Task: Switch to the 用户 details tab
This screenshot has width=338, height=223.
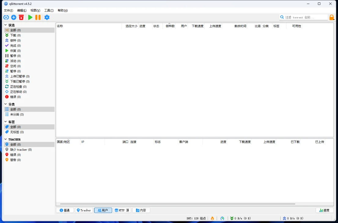Action: click(x=103, y=210)
